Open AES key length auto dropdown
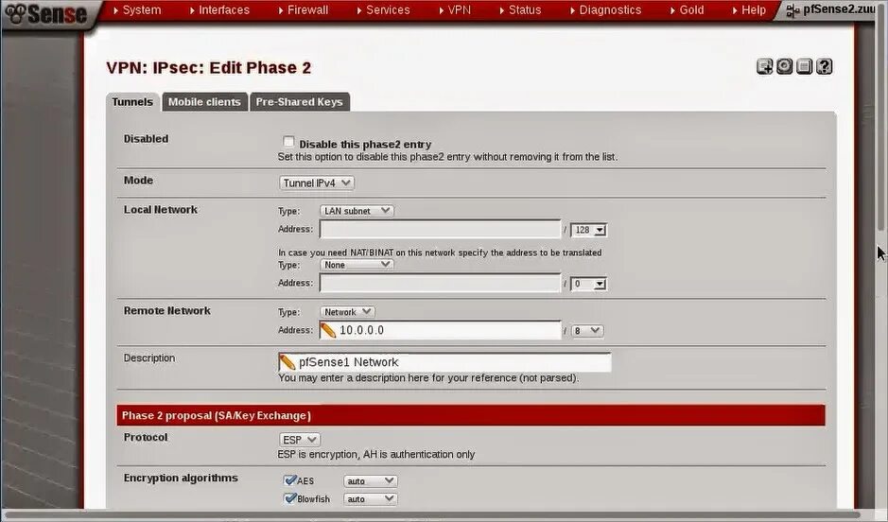This screenshot has width=888, height=522. (x=371, y=480)
